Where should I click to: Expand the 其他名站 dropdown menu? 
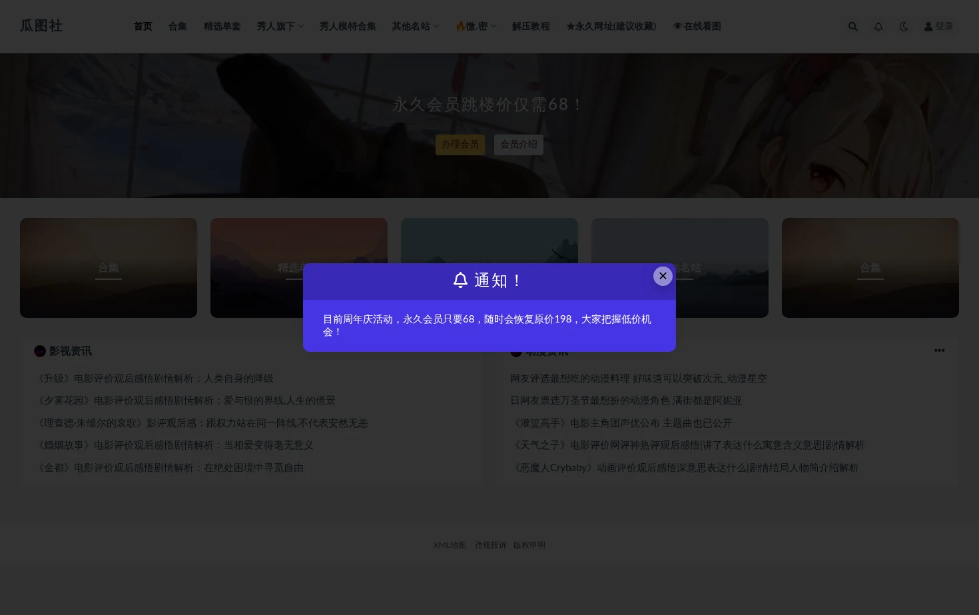click(x=416, y=27)
